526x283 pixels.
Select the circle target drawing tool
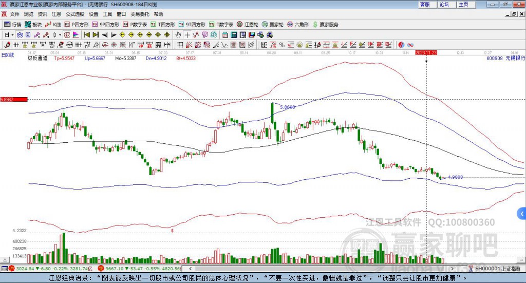[105, 45]
